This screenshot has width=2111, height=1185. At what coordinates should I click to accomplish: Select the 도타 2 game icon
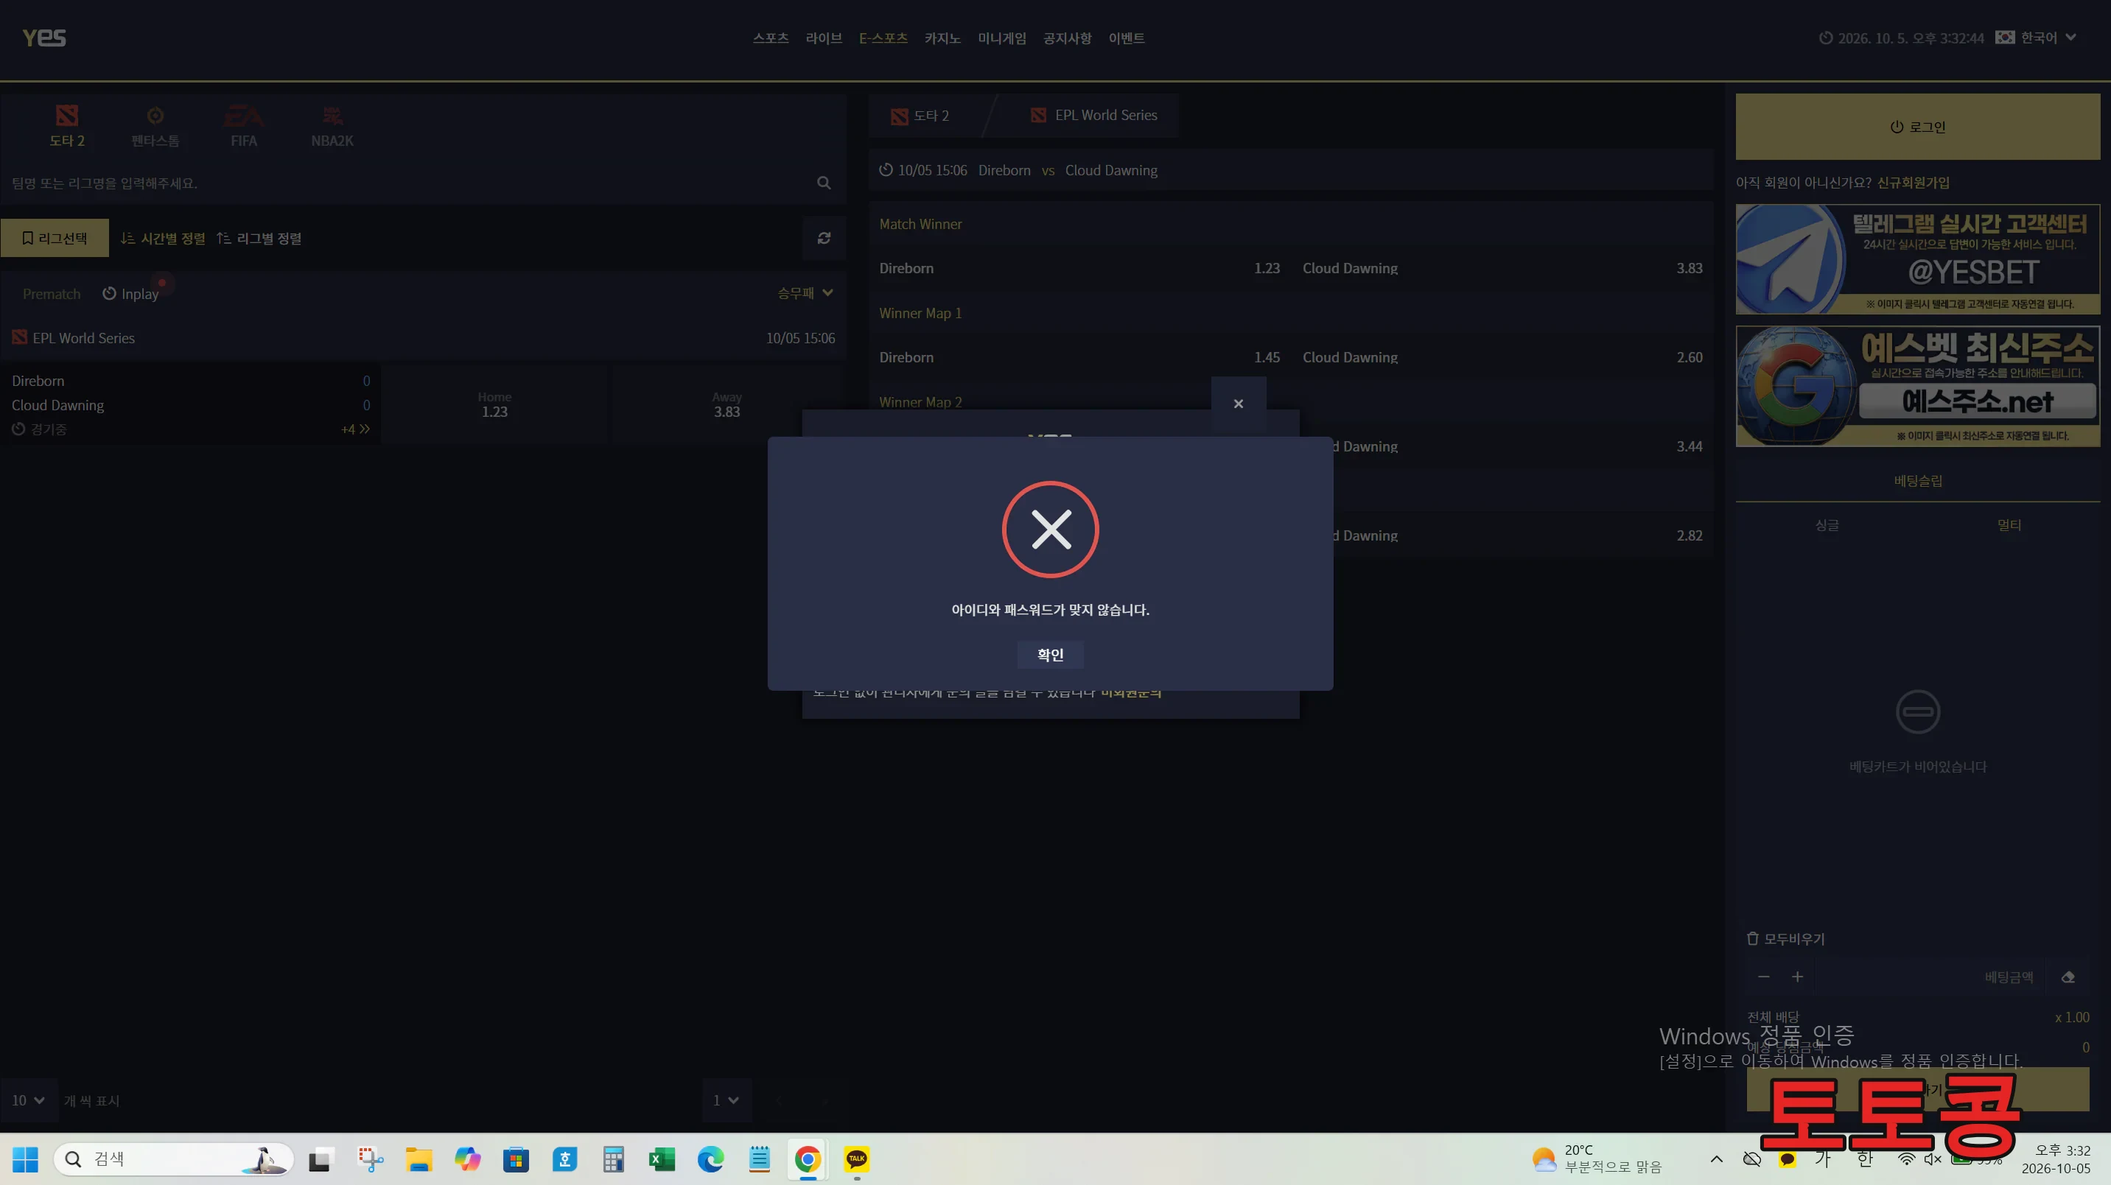67,126
